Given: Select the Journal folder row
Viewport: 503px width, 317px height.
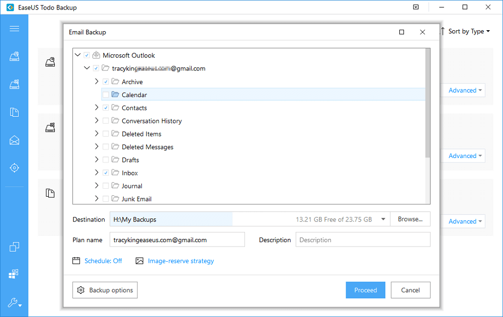Looking at the screenshot, I should click(264, 186).
